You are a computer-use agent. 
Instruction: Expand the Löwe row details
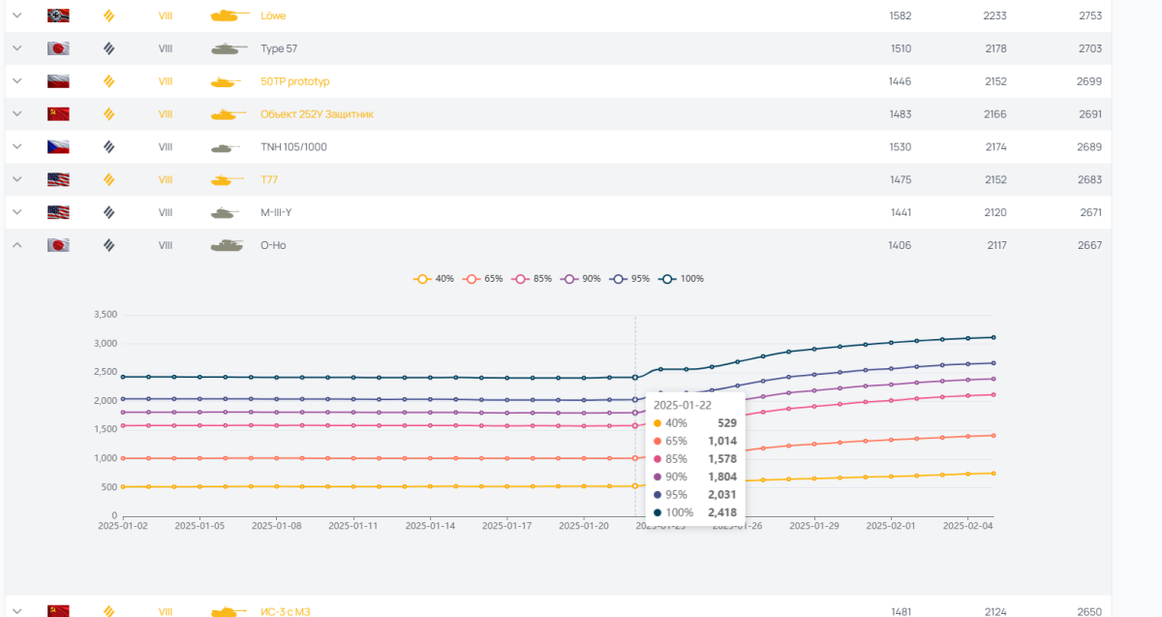(16, 15)
